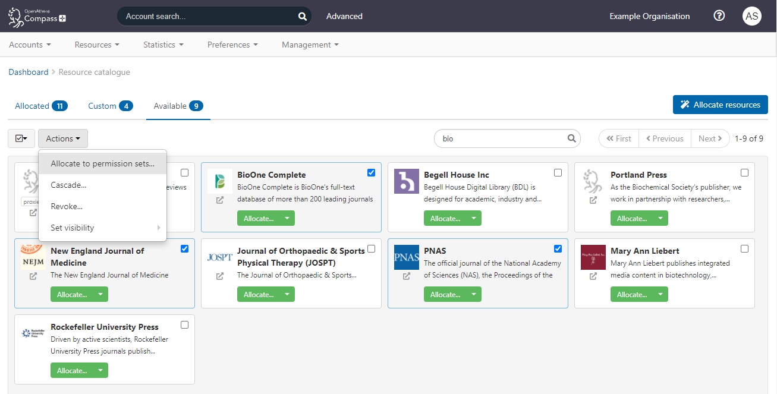Image resolution: width=777 pixels, height=394 pixels.
Task: Click the magnifier icon beside the bio search
Action: pos(571,138)
